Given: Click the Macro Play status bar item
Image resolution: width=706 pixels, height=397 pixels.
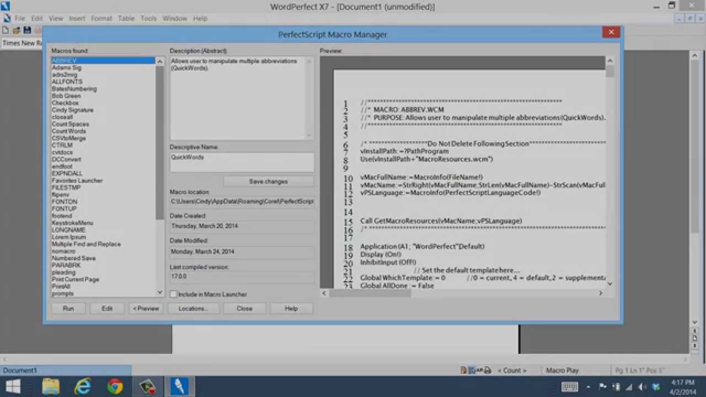Looking at the screenshot, I should [563, 371].
